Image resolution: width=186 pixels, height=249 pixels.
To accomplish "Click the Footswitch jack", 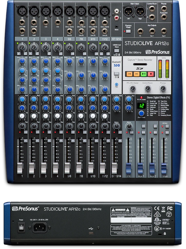I will tap(164, 17).
